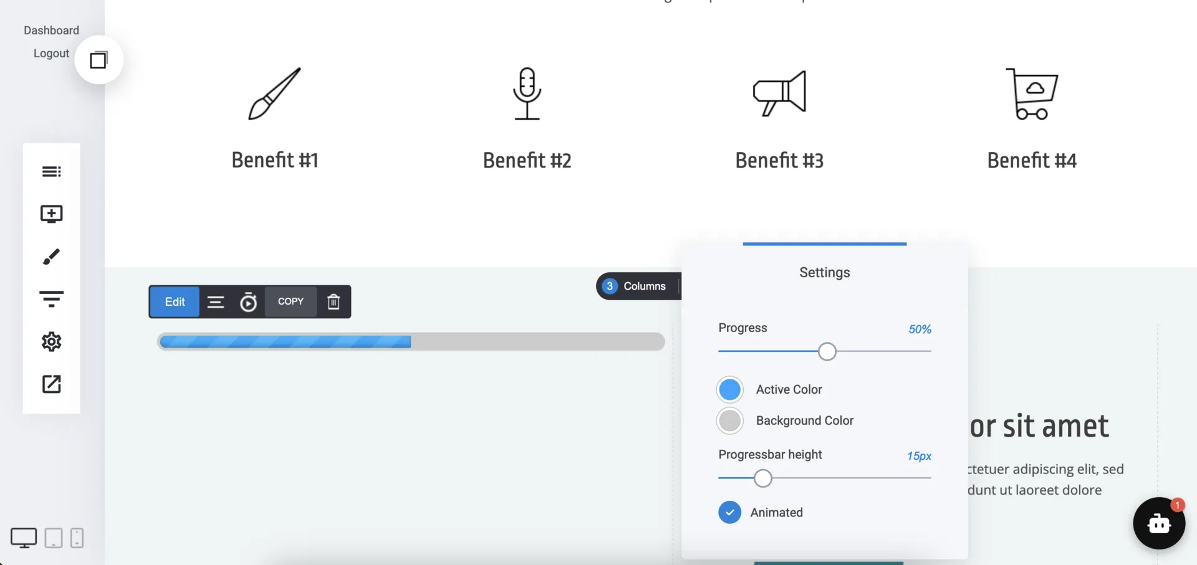Click the COPY button
Viewport: 1197px width, 565px height.
pos(291,301)
